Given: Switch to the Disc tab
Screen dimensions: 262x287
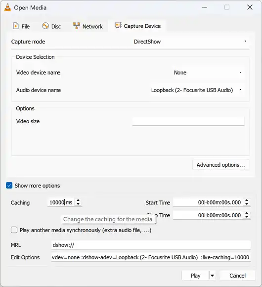Looking at the screenshot, I should [x=51, y=26].
